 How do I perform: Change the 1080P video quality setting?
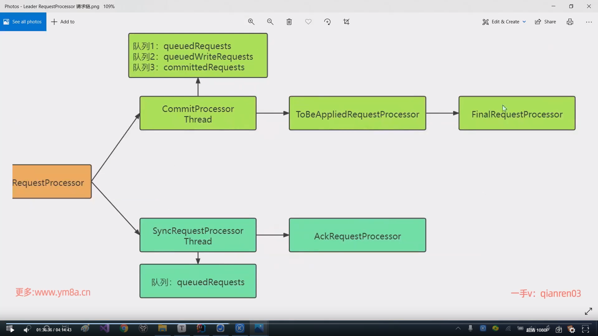pos(538,330)
